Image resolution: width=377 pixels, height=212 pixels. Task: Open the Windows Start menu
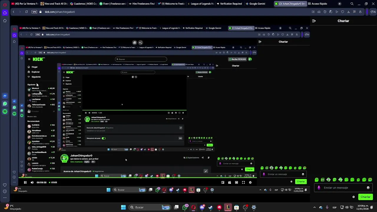[123, 207]
